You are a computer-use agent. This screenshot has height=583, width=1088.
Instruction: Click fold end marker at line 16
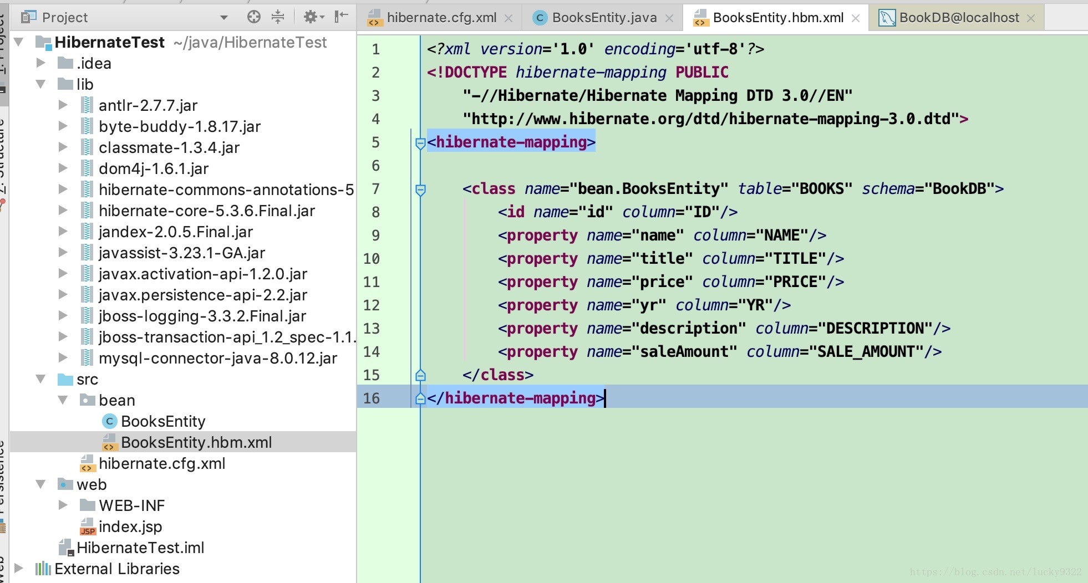(x=420, y=398)
